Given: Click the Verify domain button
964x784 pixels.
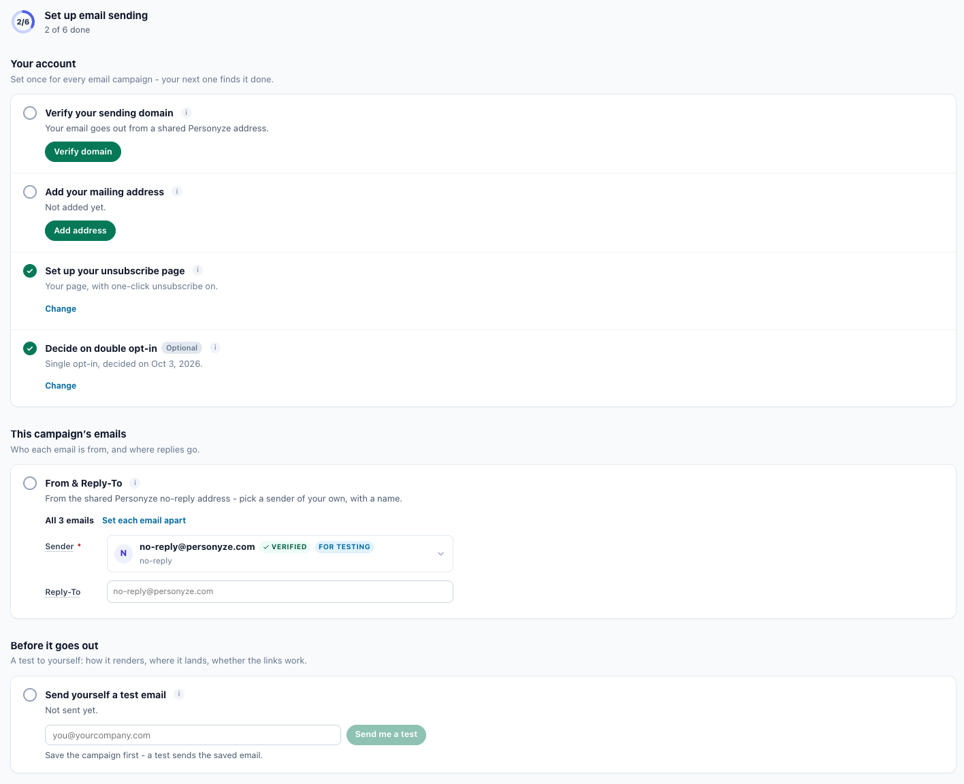Looking at the screenshot, I should click(83, 152).
